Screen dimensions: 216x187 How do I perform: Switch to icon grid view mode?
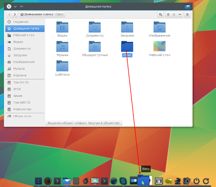coord(174,14)
